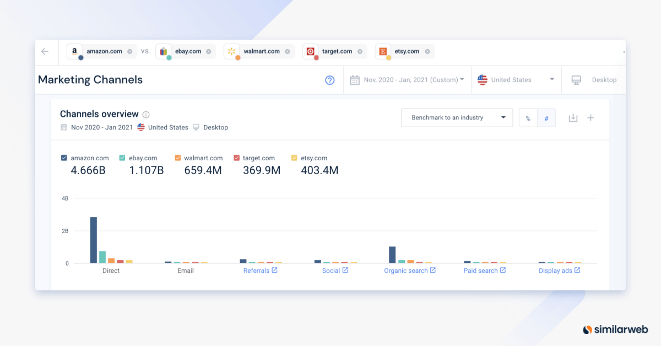Open the Organic search channel link

coord(410,271)
